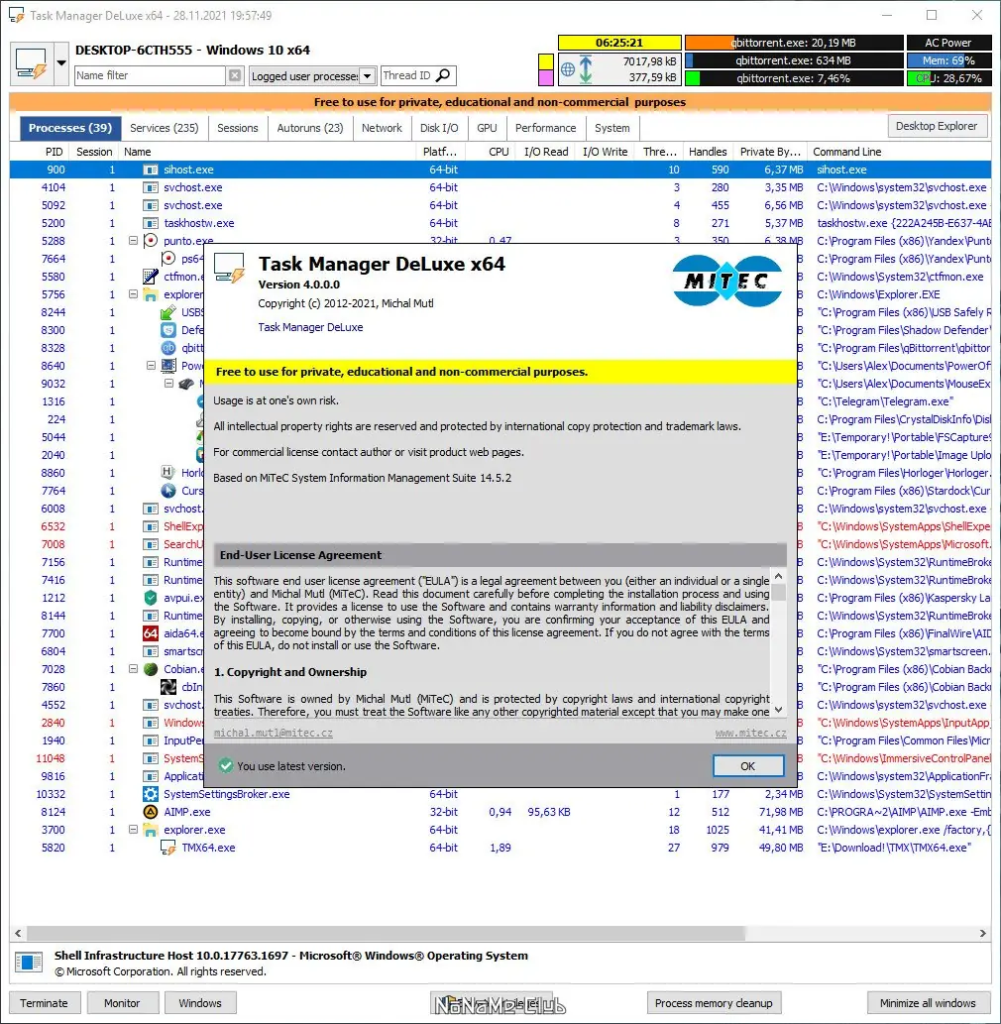Click the USB Safely Remove icon, PID 8244
Viewport: 1001px width, 1024px height.
(x=168, y=312)
